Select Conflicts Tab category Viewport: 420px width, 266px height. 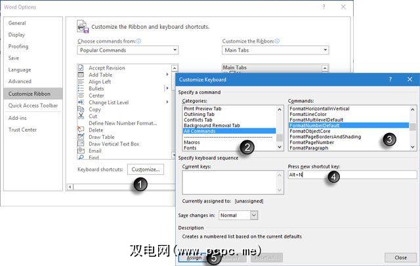[x=198, y=120]
